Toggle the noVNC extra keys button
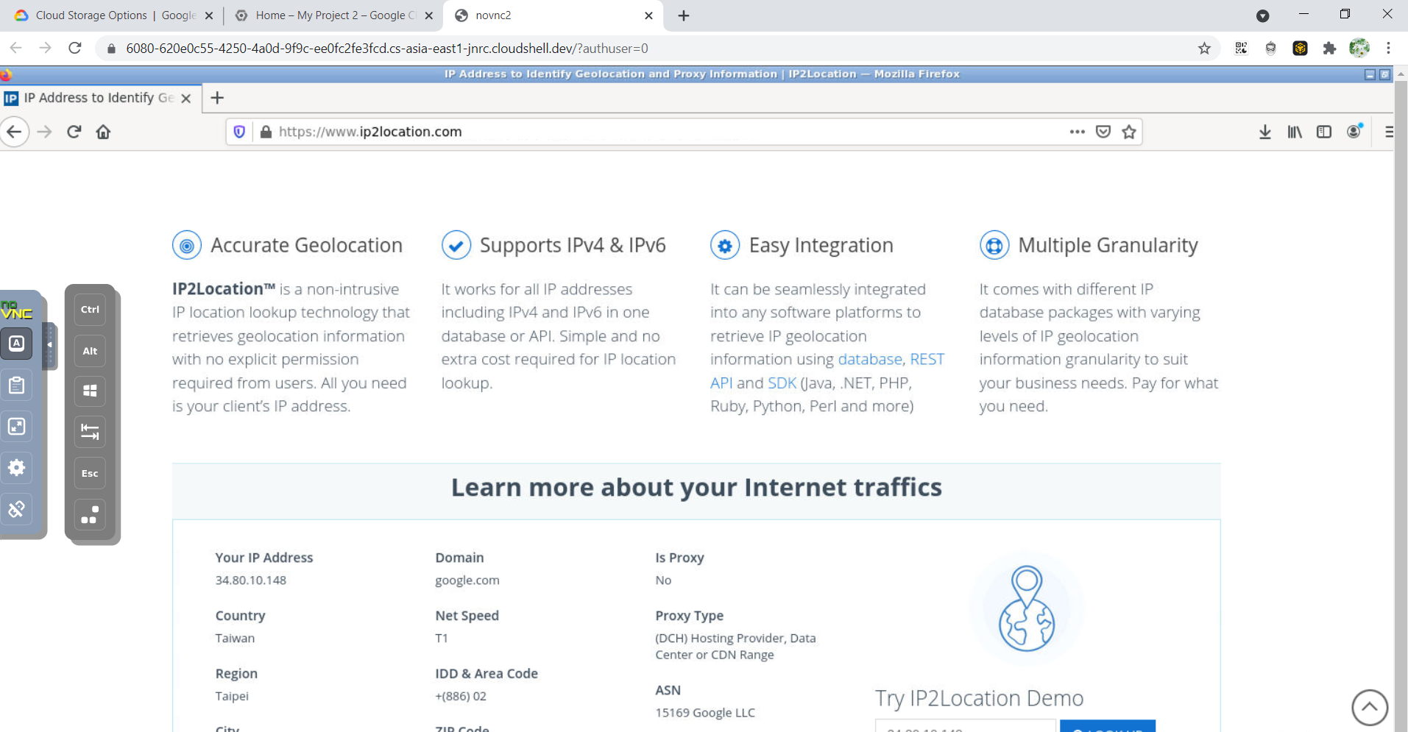The height and width of the screenshot is (732, 1408). click(x=16, y=344)
